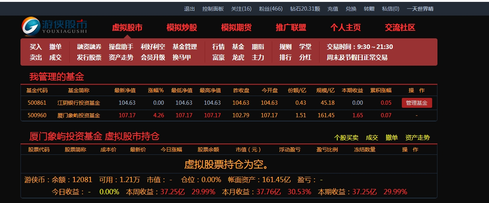
Task: Open 富豪 menu item
Action: click(x=218, y=58)
